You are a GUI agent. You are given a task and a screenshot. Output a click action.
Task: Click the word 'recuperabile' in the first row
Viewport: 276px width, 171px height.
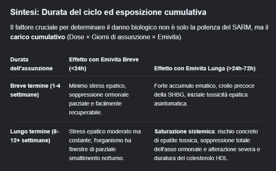pos(85,112)
